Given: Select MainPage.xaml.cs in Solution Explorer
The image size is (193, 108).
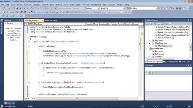Looking at the screenshot, I should click(x=165, y=46).
